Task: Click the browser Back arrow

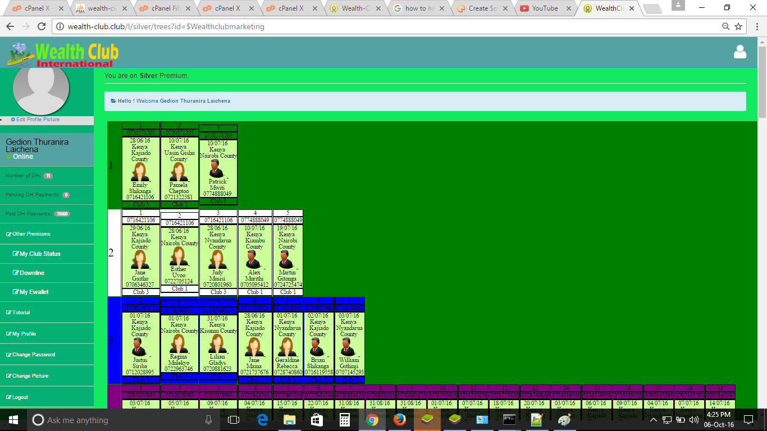Action: coord(10,26)
